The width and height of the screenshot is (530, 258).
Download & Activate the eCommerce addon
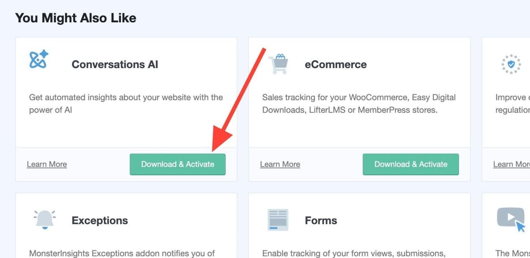point(411,164)
